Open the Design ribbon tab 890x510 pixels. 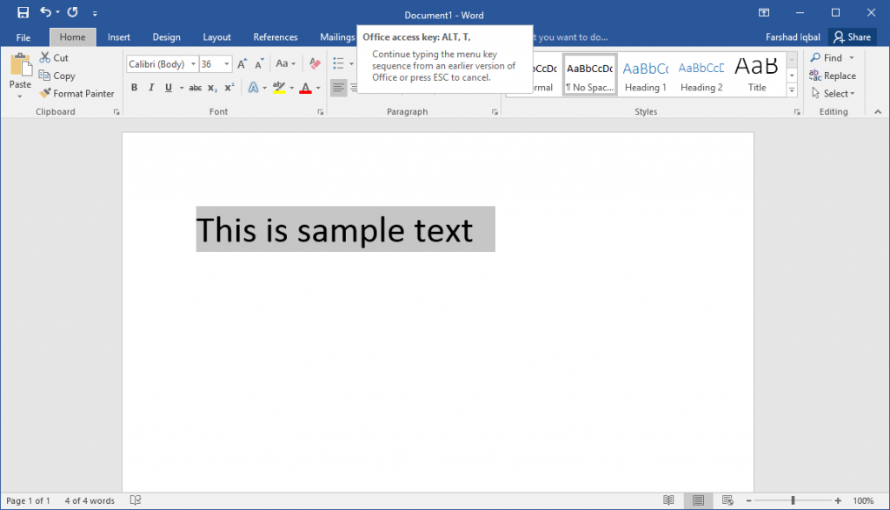166,36
